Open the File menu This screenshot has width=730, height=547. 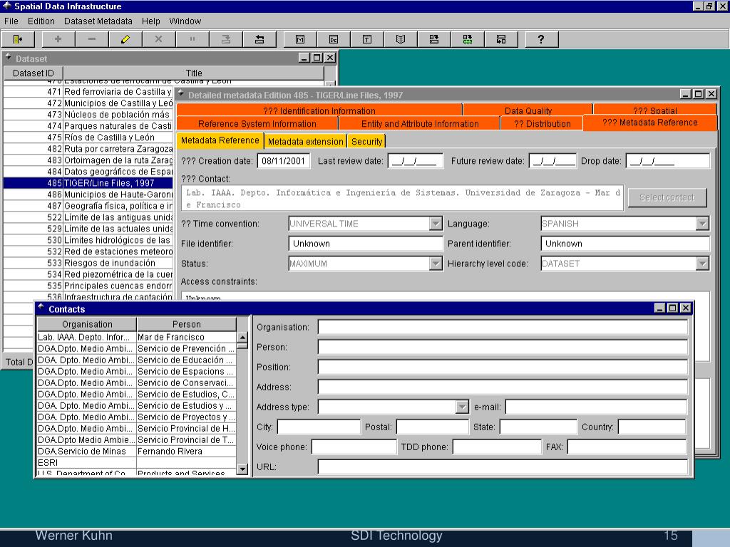tap(11, 21)
